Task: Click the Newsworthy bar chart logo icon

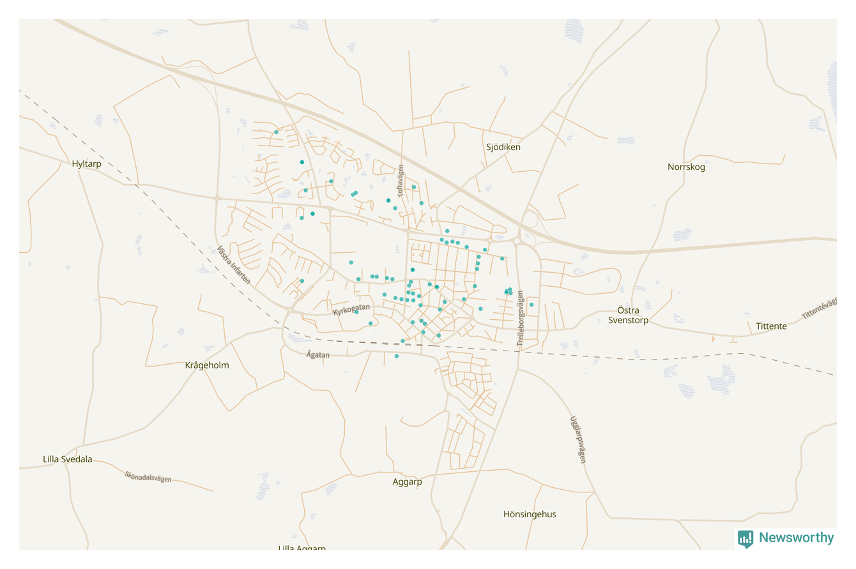Action: click(x=745, y=538)
